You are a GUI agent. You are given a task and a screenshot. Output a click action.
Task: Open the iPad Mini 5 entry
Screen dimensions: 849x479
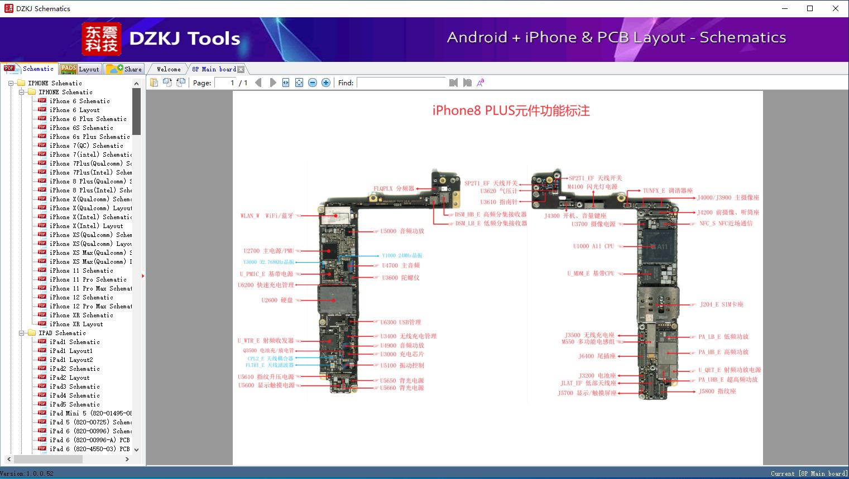click(90, 413)
